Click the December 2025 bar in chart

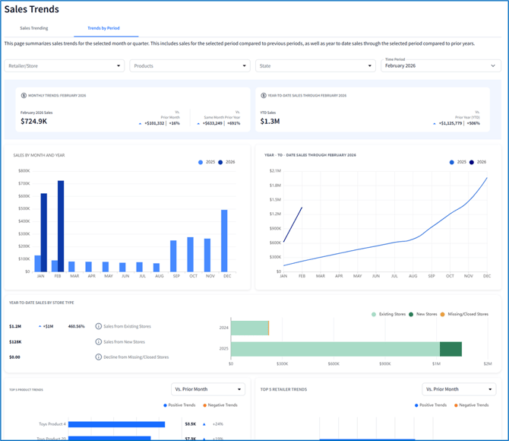224,241
